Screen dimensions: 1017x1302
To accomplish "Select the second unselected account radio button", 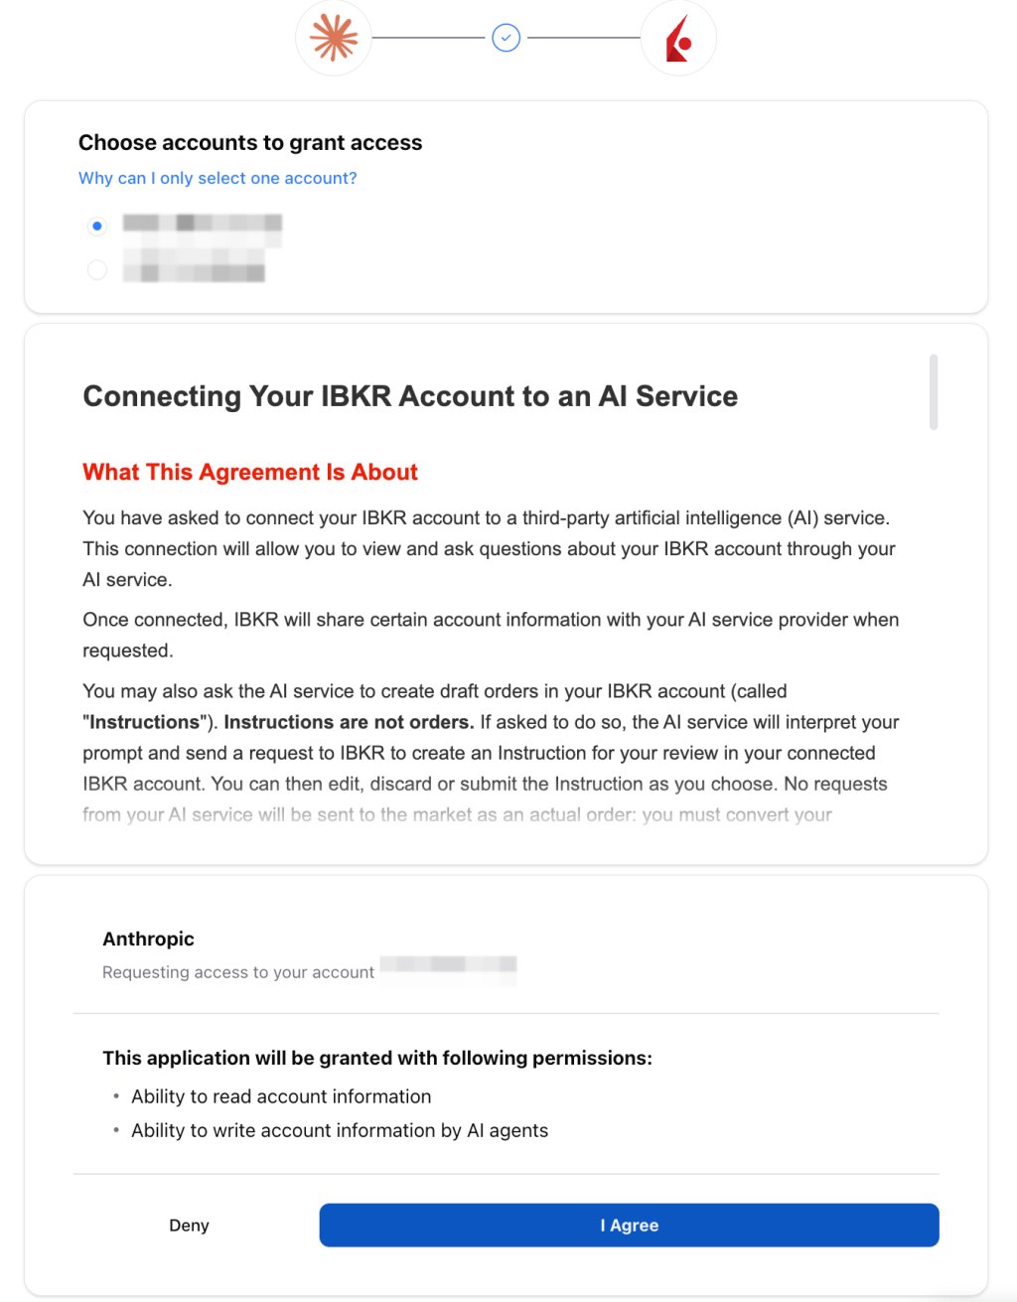I will [x=96, y=269].
